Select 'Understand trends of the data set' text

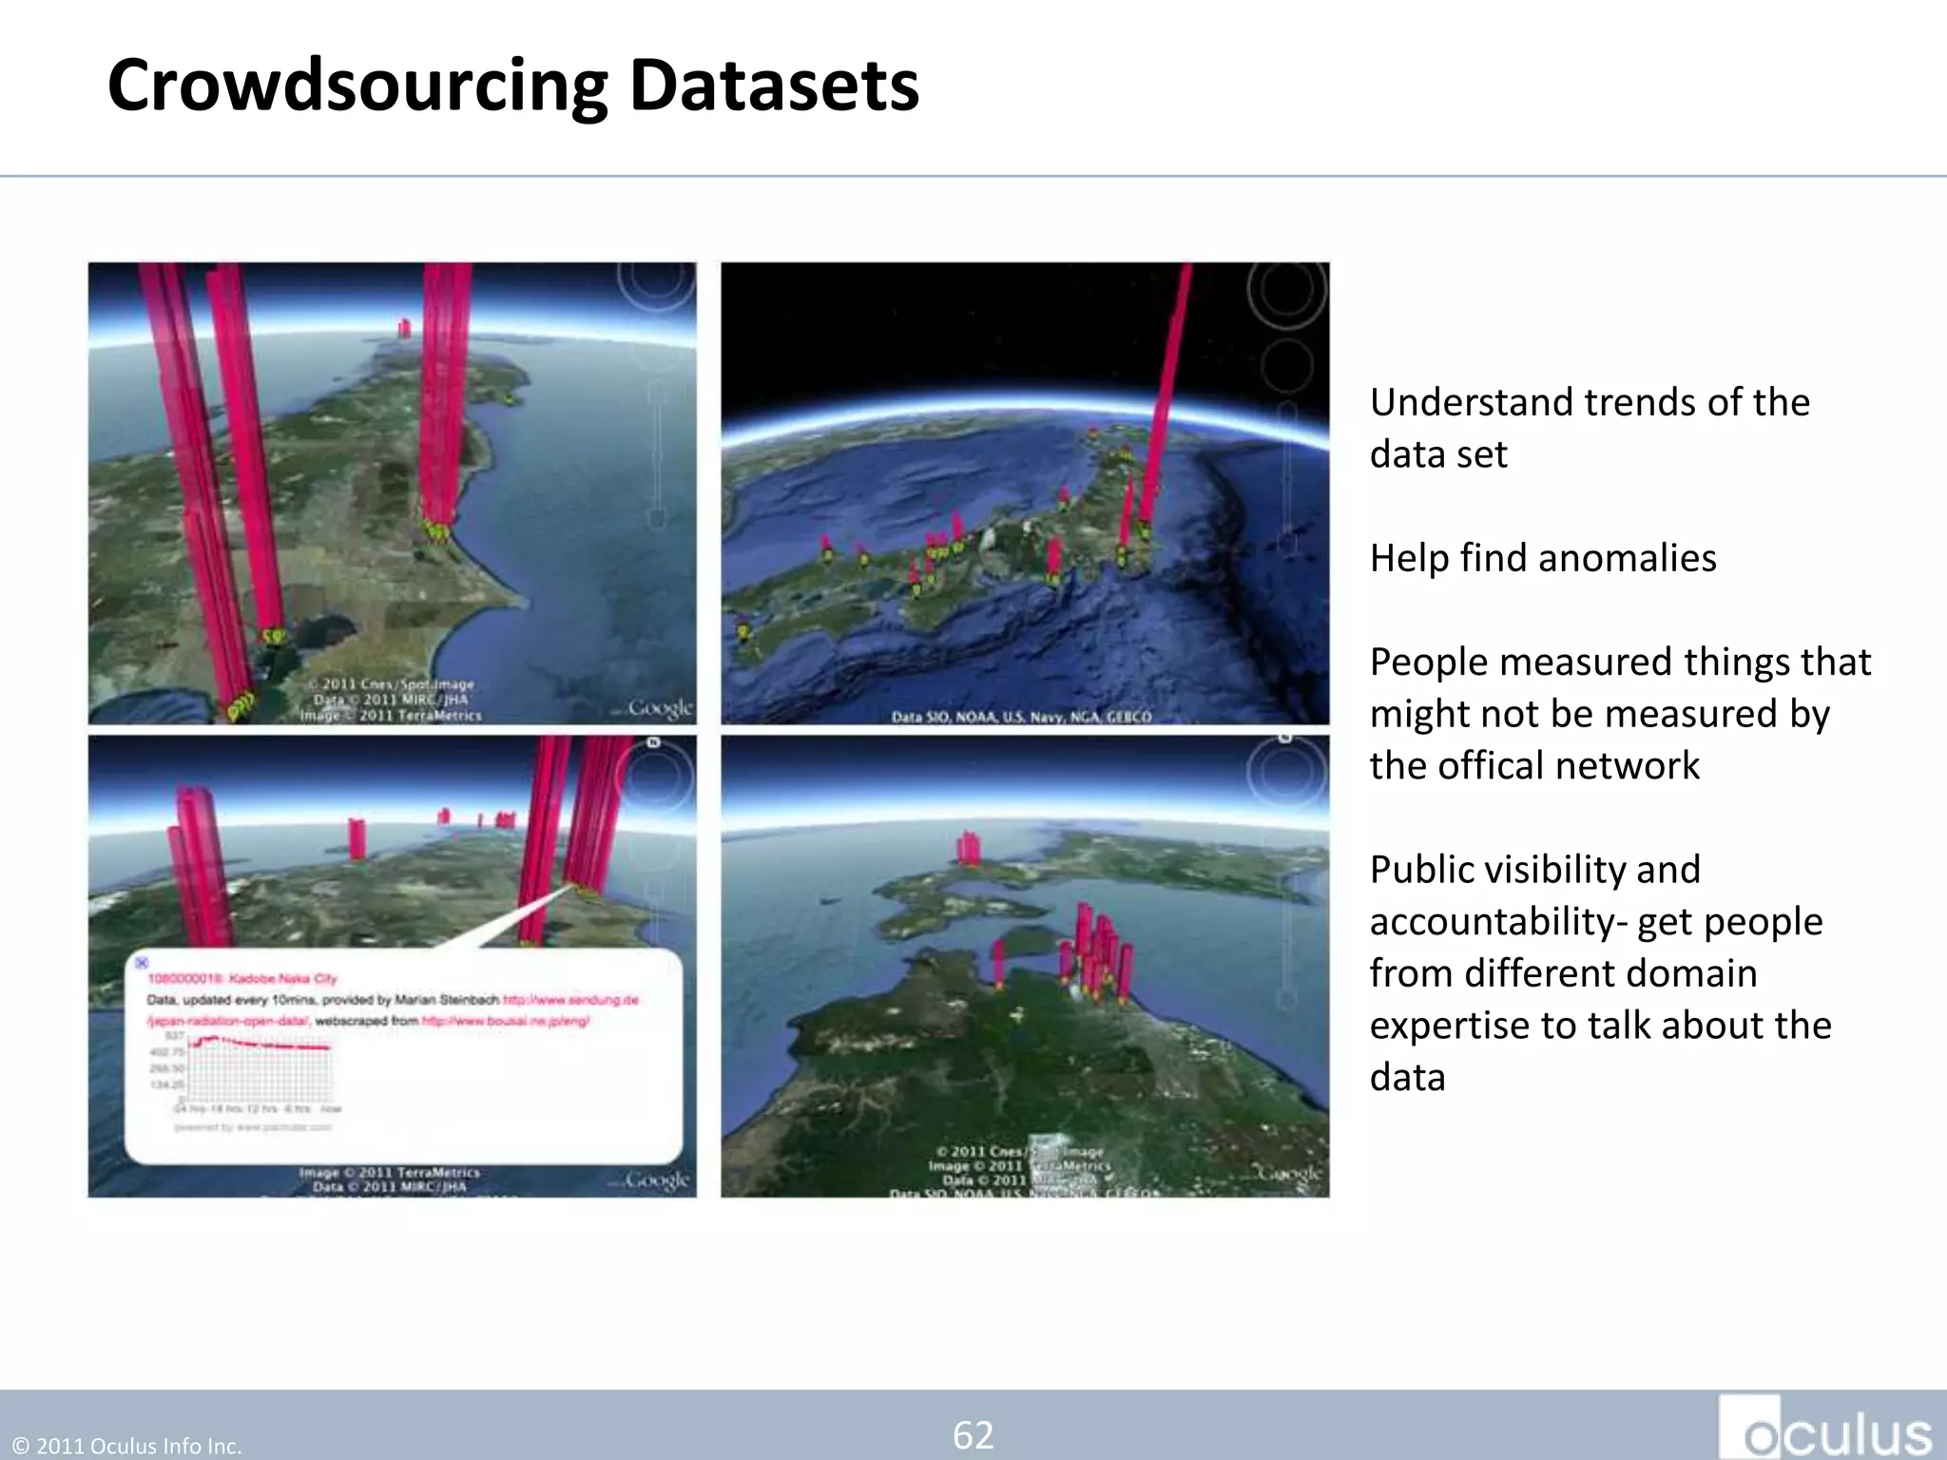(1590, 428)
